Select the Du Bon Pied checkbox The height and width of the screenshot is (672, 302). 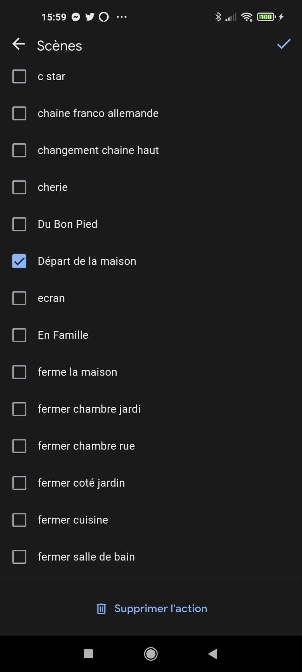19,224
